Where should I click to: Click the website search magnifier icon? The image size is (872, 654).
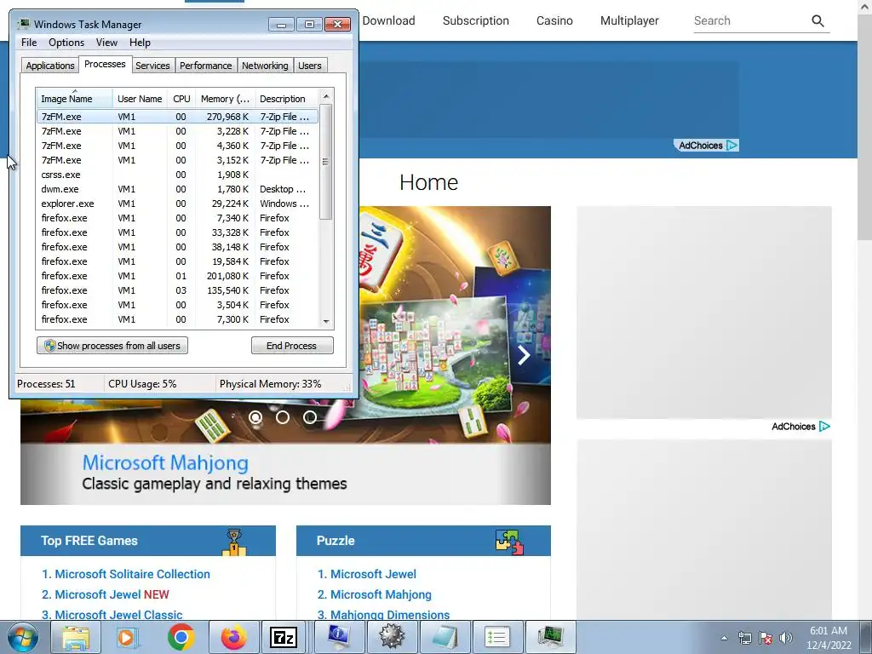pos(817,20)
